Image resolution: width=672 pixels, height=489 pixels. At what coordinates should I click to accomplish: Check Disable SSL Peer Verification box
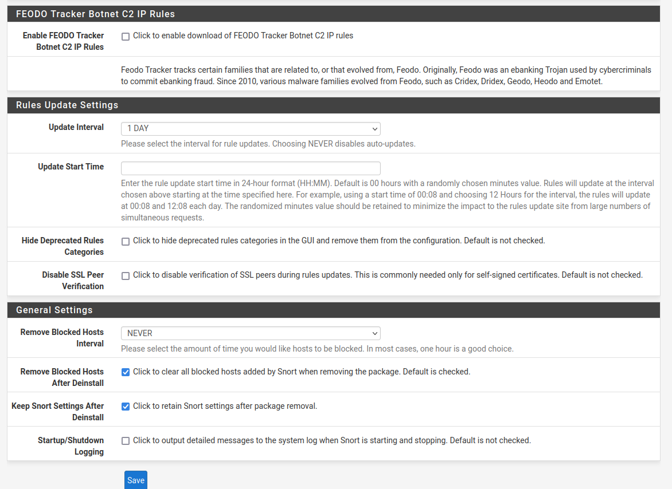[126, 276]
